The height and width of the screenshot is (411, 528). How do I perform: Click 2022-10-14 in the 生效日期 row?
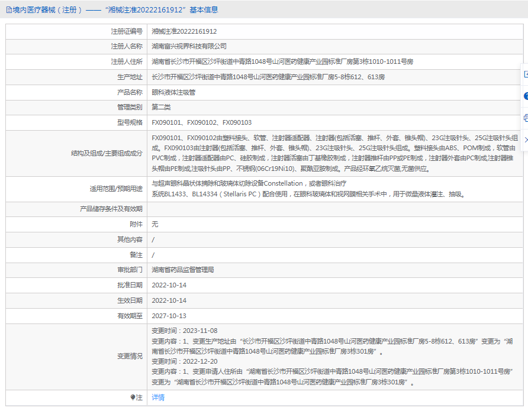(x=169, y=300)
